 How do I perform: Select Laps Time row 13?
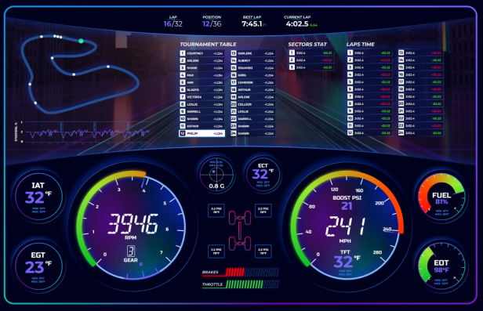(420, 53)
